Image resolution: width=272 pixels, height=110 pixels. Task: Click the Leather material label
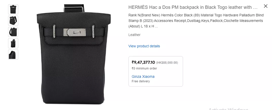(134, 35)
